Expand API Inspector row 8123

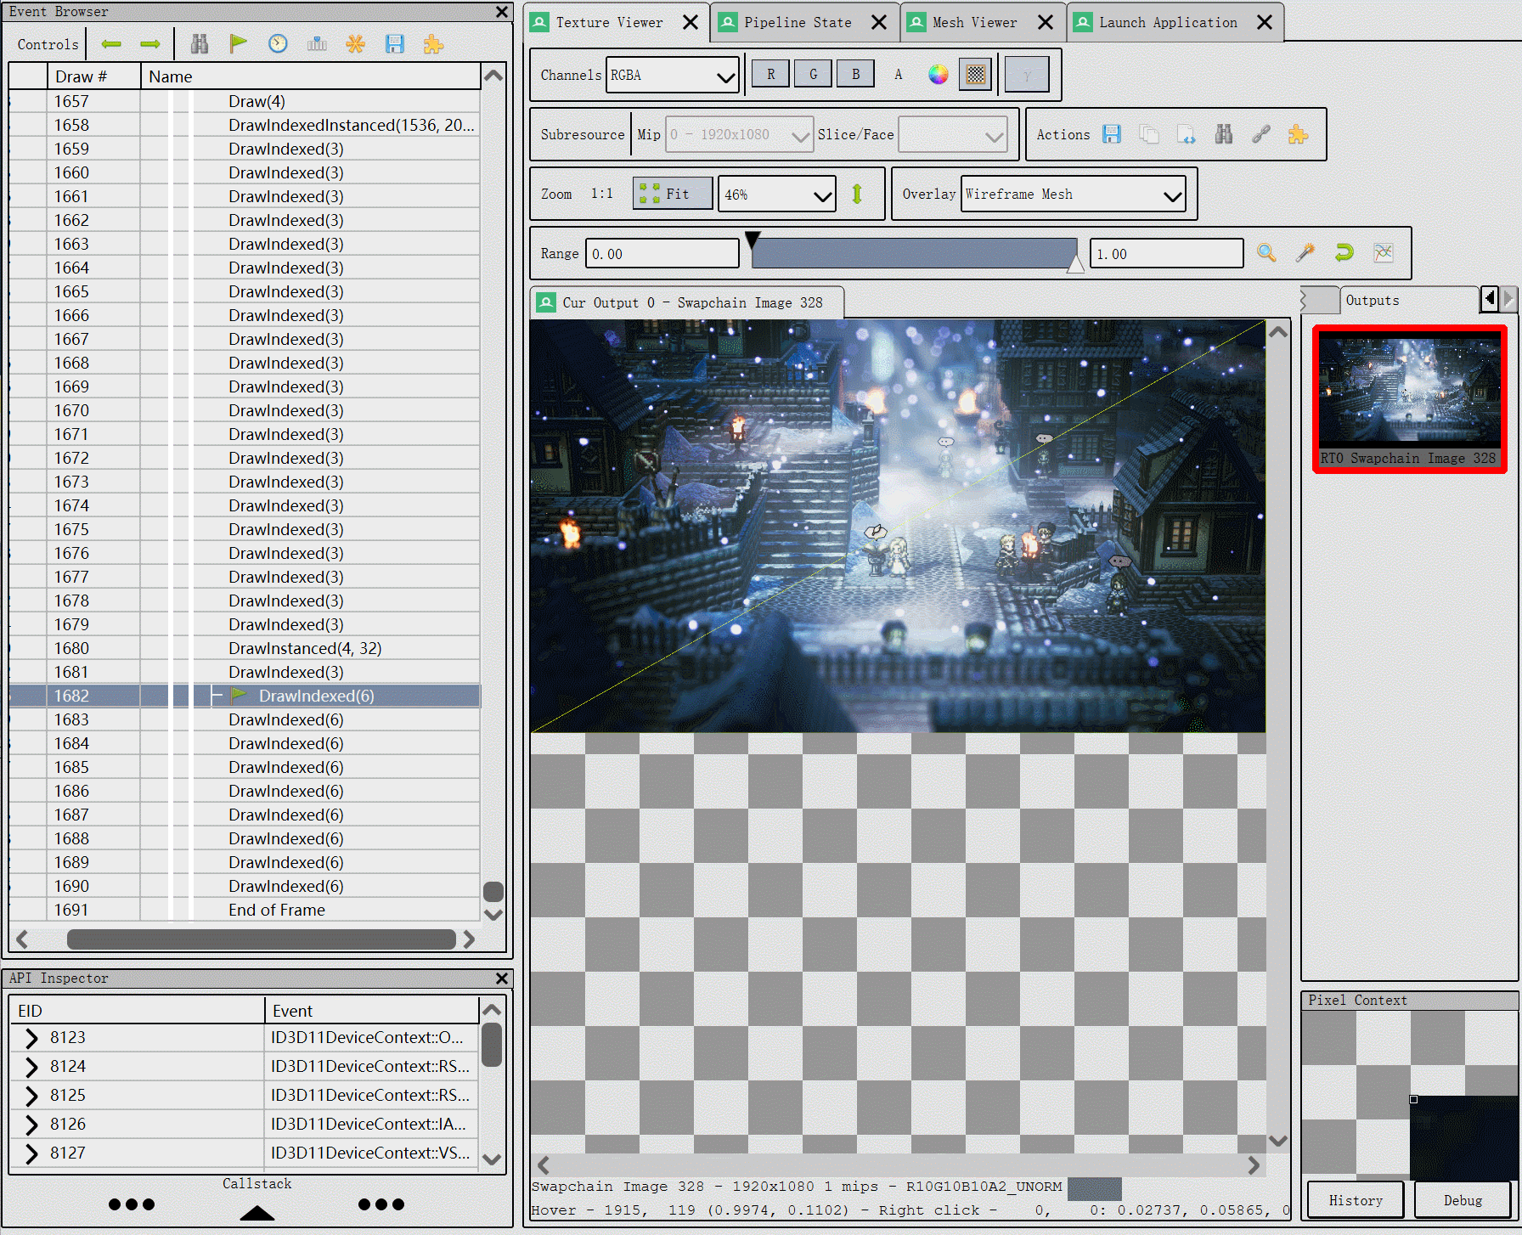[x=31, y=1038]
